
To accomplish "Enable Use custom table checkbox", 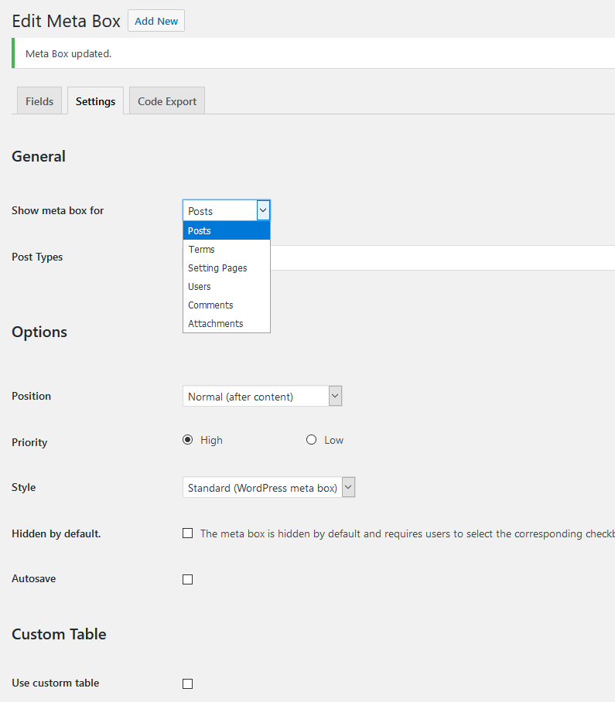I will click(187, 683).
